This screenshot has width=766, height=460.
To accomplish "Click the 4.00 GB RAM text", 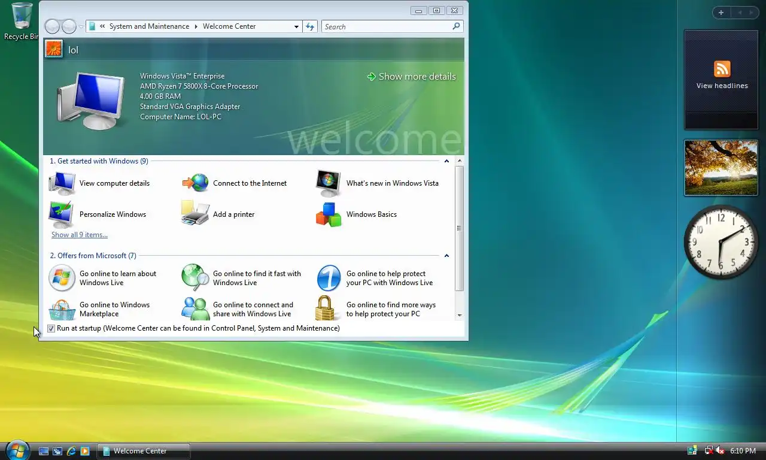I will pos(160,96).
